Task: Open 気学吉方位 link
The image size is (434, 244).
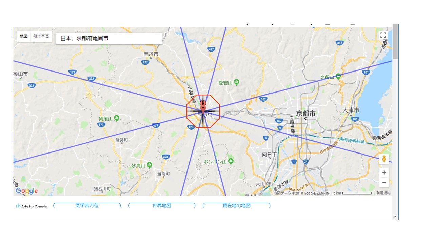Action: click(87, 205)
